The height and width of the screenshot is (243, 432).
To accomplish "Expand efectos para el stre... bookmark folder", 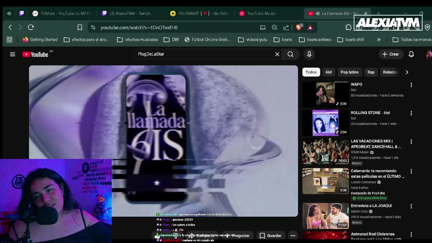I will [87, 39].
